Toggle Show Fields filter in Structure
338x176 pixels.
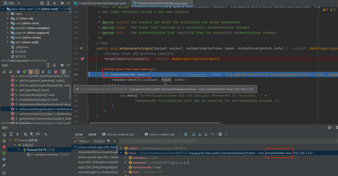click(31, 72)
